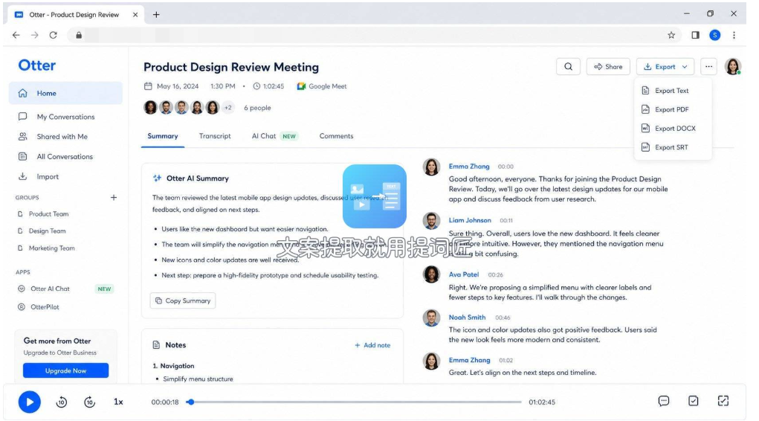Open a new browser tab

pos(156,15)
